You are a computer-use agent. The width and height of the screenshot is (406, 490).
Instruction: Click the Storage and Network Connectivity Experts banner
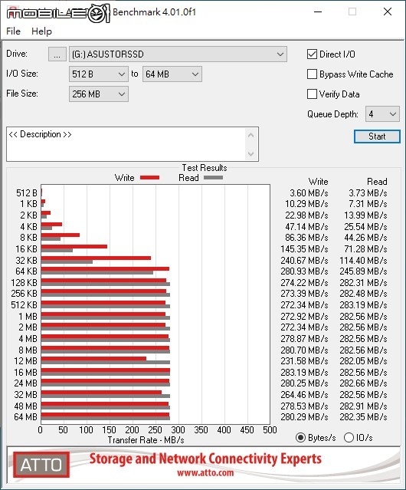205,459
